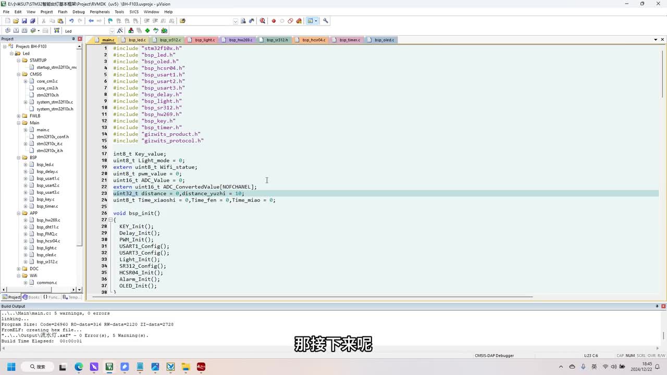Click the Rebuild all targets icon

(24, 31)
